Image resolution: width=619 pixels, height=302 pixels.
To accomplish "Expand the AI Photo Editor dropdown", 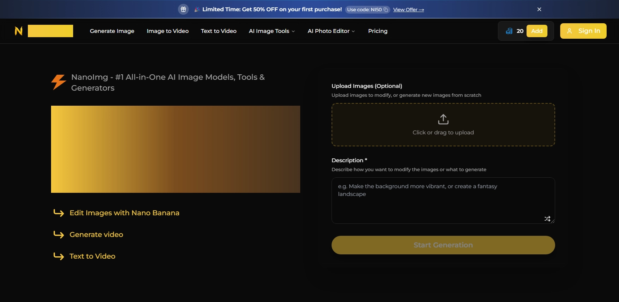I will pyautogui.click(x=331, y=31).
